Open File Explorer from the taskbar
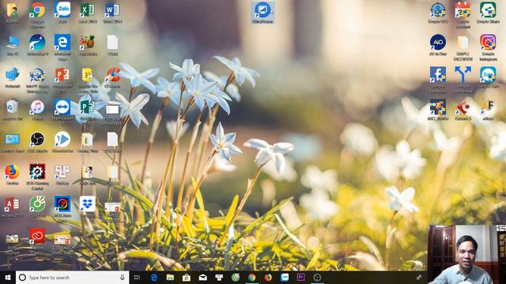Screen dimensions: 506x284 click(170, 277)
